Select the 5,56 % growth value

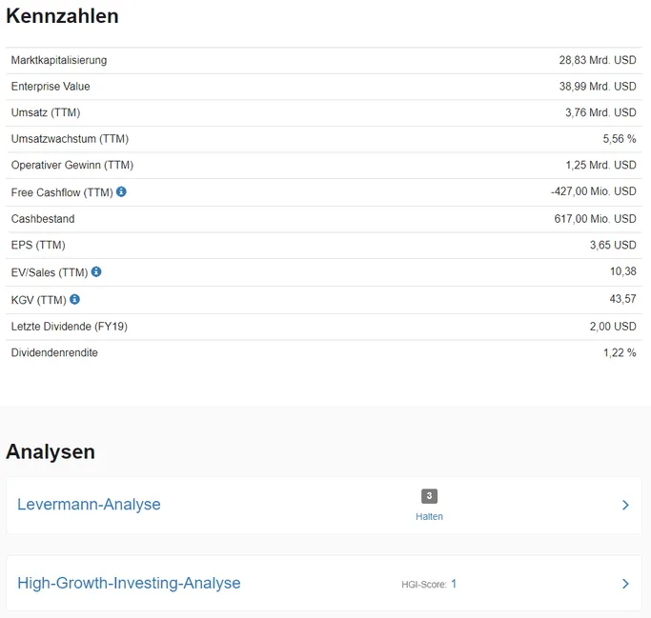(620, 138)
